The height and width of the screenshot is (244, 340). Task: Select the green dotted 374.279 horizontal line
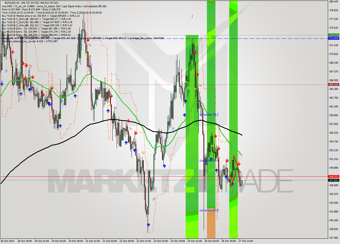click(x=164, y=35)
